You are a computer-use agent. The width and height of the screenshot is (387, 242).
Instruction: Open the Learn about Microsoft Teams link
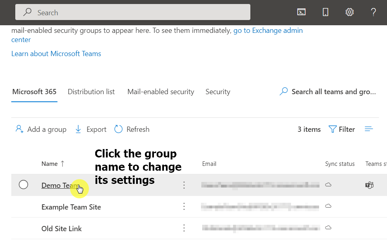pyautogui.click(x=56, y=54)
